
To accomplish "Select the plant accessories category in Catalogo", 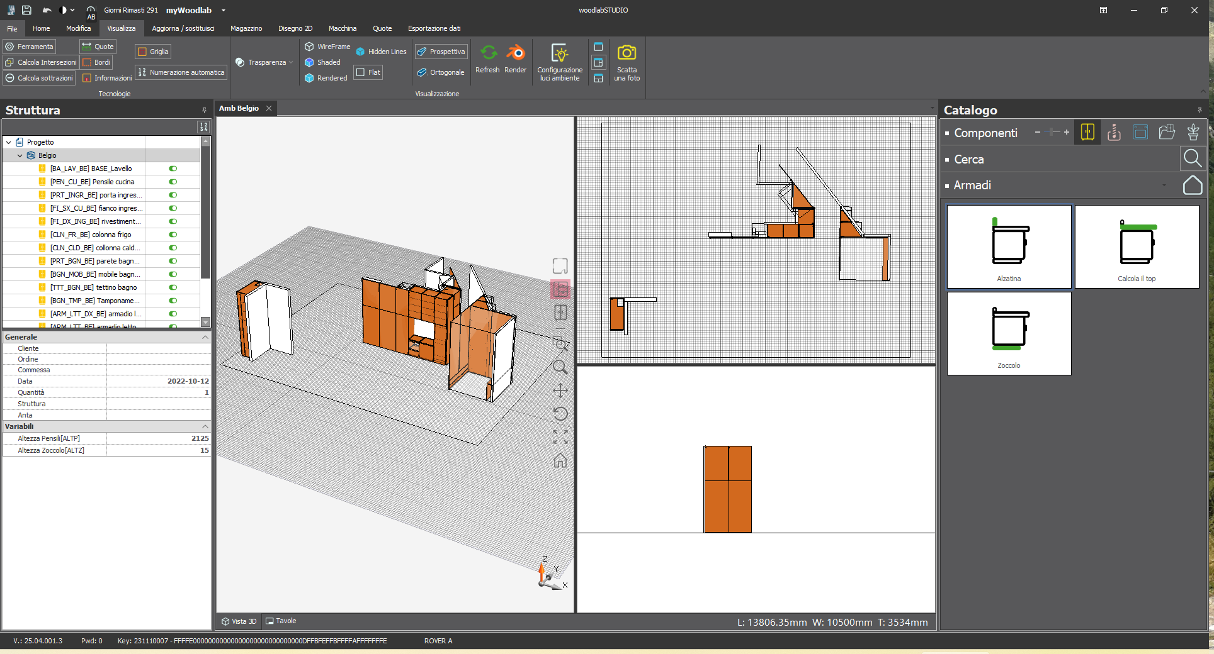I will click(x=1193, y=132).
